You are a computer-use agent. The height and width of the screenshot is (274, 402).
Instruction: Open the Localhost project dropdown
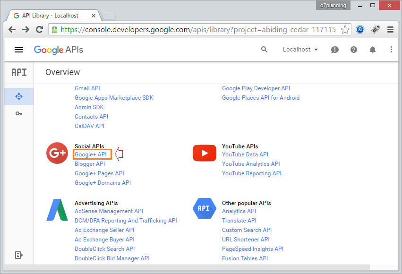pos(300,50)
